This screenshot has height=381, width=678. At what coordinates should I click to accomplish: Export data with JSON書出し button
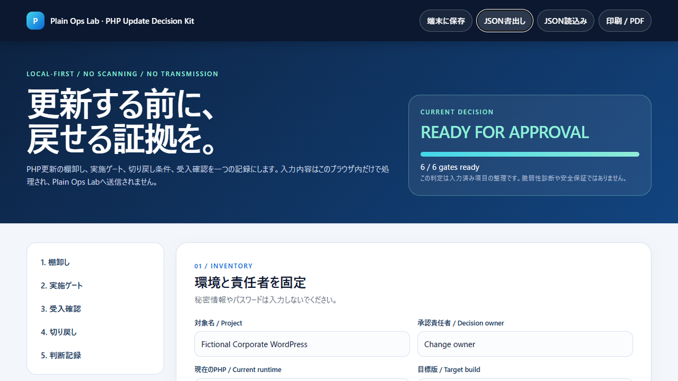pos(505,21)
